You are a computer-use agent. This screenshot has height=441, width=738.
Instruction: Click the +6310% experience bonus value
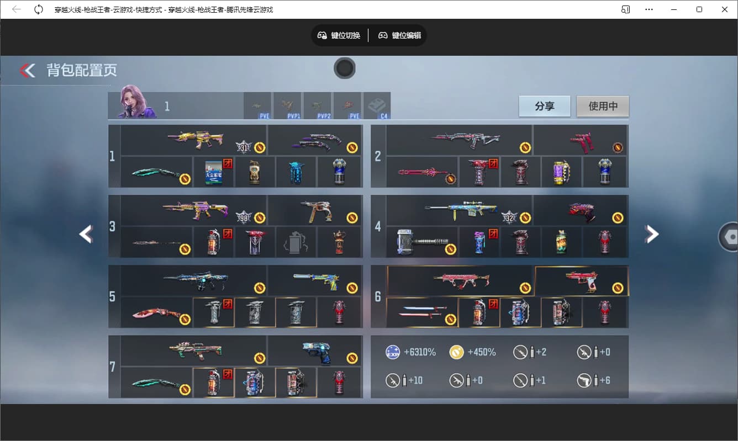pos(420,352)
